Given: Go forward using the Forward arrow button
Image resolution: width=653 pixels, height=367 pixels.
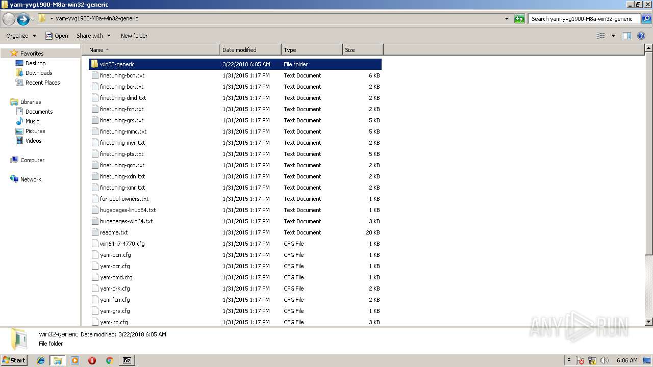Looking at the screenshot, I should click(23, 19).
